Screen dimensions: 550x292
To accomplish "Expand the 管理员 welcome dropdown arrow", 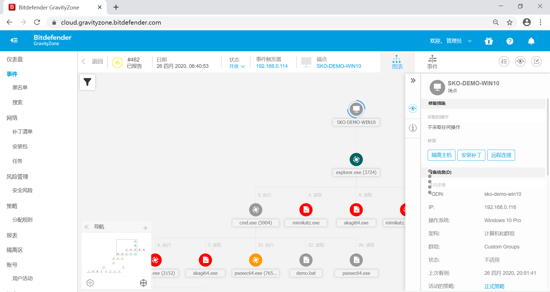I will pos(470,41).
